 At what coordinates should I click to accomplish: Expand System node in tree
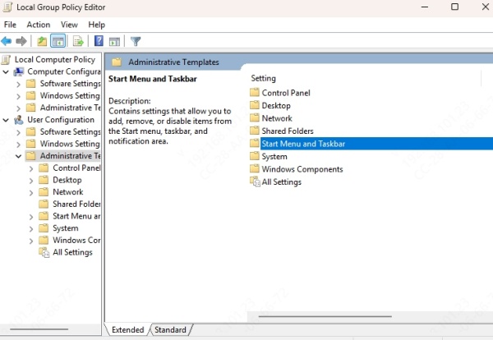click(x=31, y=229)
